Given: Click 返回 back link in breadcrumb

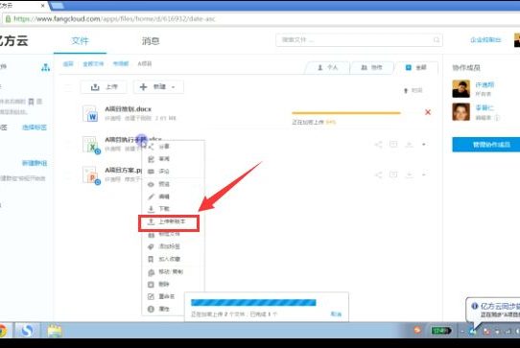Looking at the screenshot, I should pyautogui.click(x=68, y=64).
